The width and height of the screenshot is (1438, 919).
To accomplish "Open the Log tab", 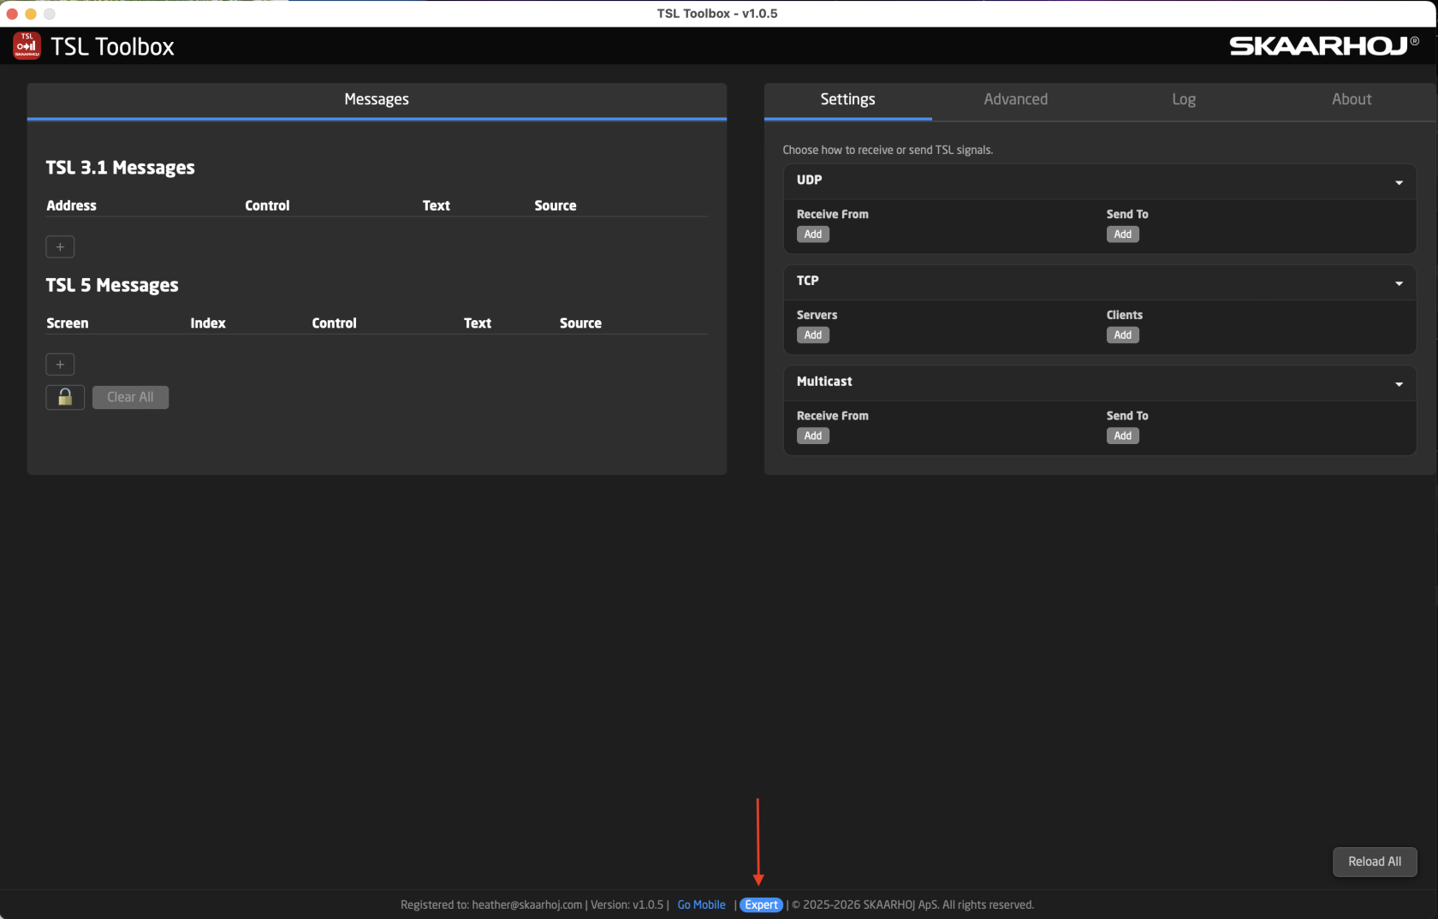I will click(1184, 99).
